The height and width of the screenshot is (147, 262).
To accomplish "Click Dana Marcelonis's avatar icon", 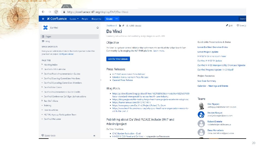I will [x=201, y=132].
